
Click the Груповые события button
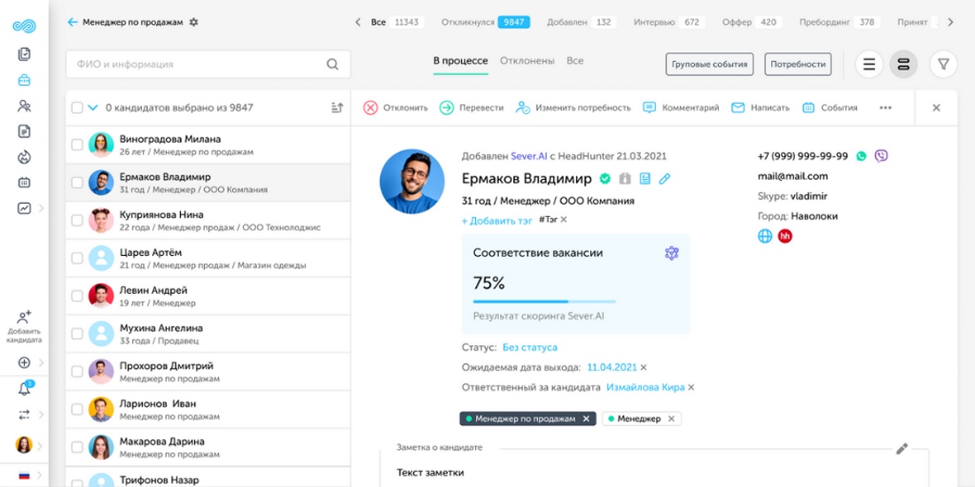coord(710,64)
